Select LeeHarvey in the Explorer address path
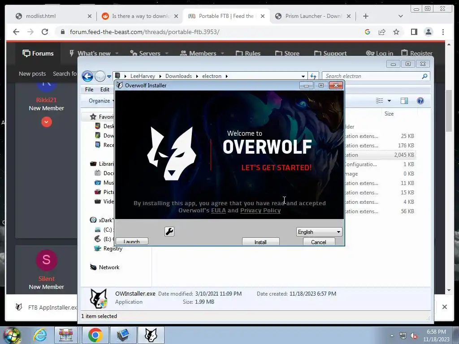 tap(143, 76)
